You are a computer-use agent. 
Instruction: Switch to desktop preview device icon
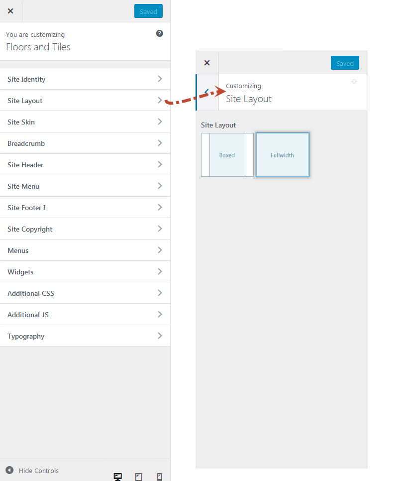(118, 477)
